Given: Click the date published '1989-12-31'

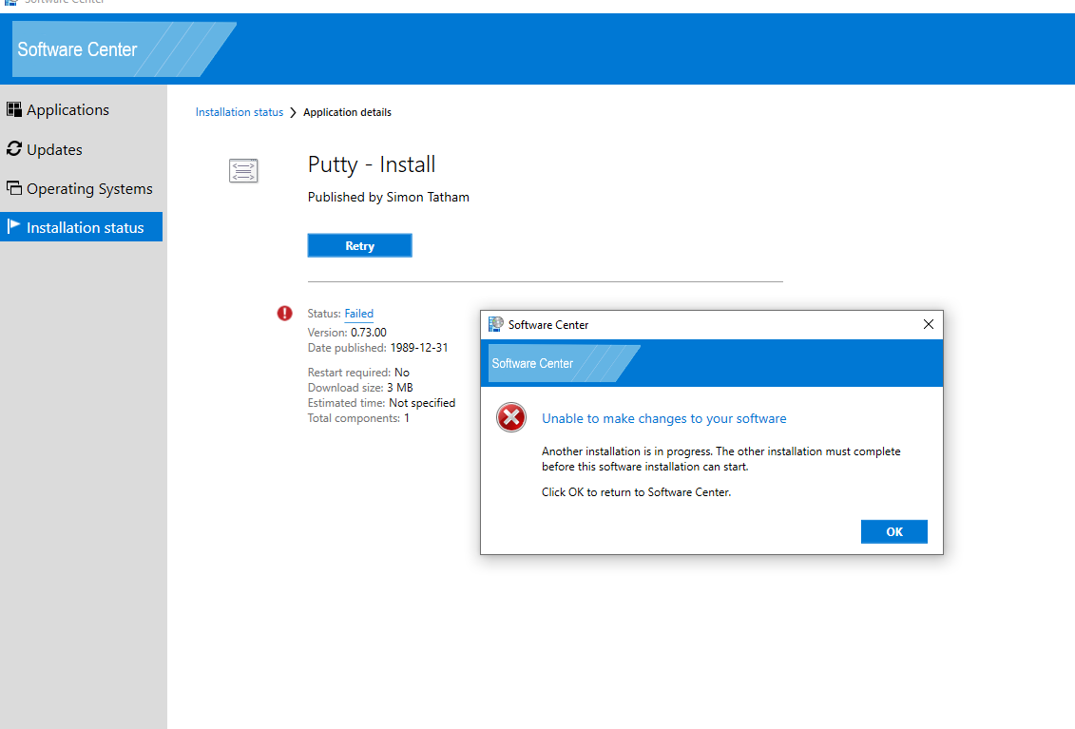Looking at the screenshot, I should coord(419,348).
